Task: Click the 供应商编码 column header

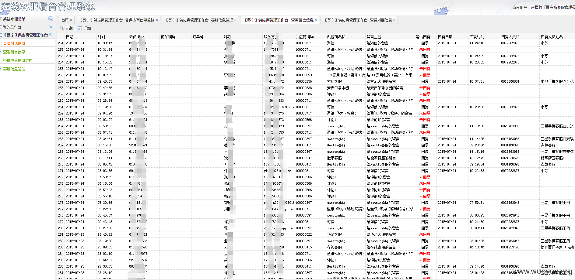Action: click(x=310, y=37)
